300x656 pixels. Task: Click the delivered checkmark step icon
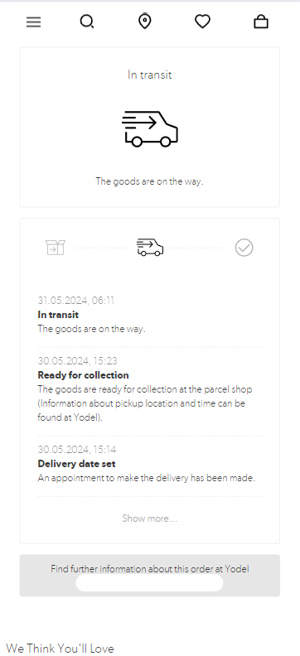(x=244, y=248)
